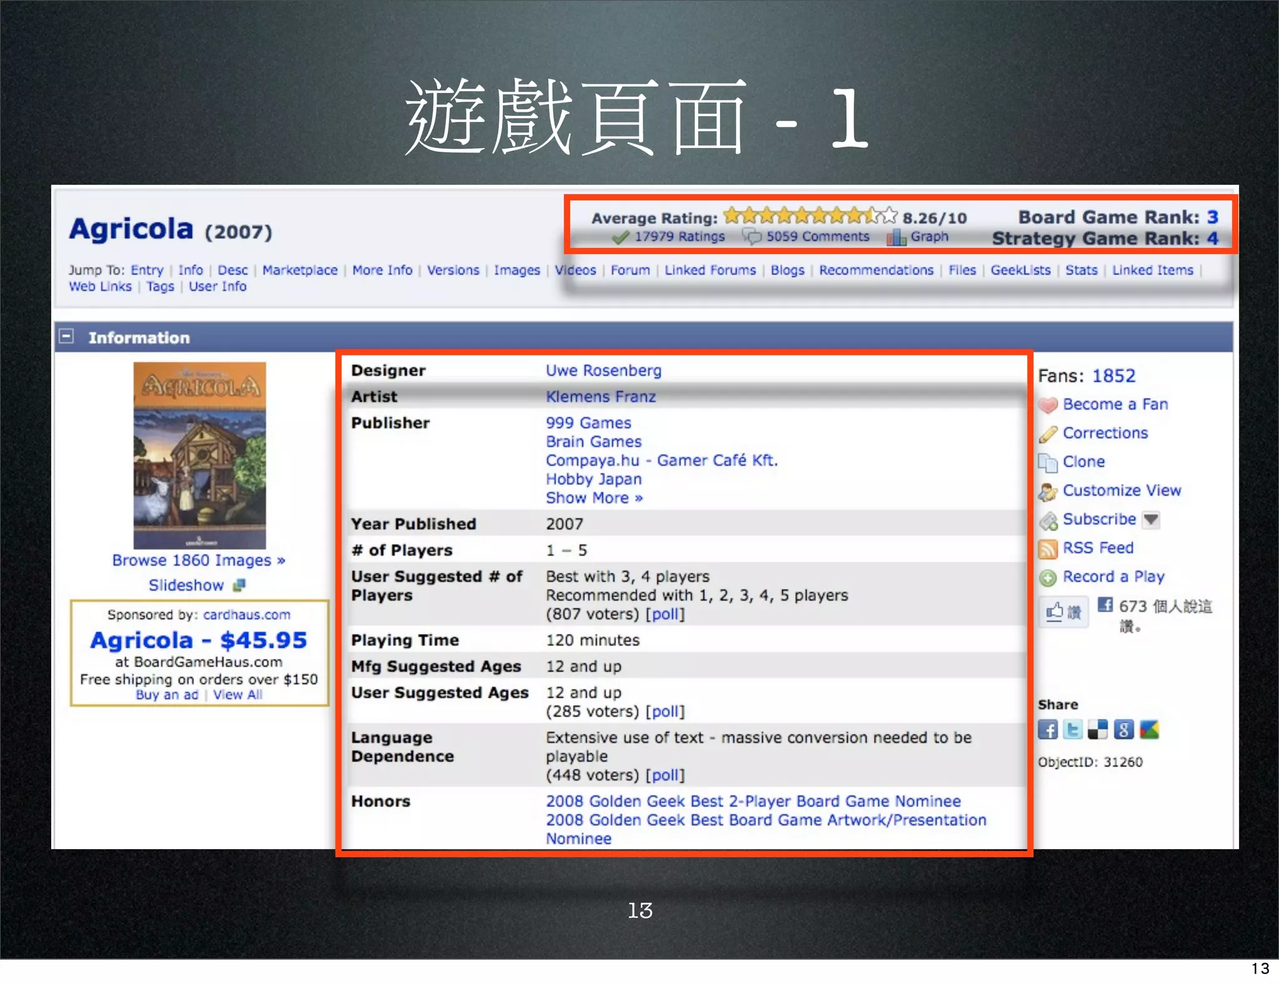Image resolution: width=1279 pixels, height=984 pixels.
Task: Open the 5059 Comments link
Action: 817,237
